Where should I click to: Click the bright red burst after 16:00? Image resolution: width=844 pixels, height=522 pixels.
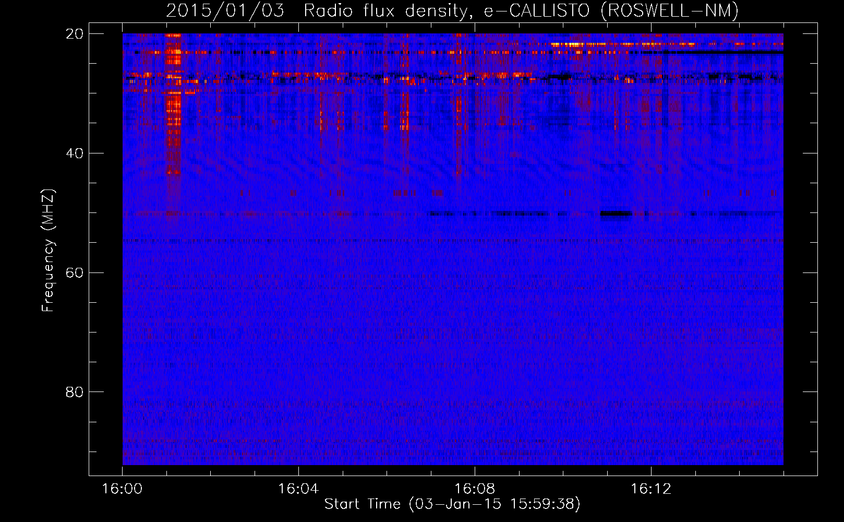click(173, 104)
